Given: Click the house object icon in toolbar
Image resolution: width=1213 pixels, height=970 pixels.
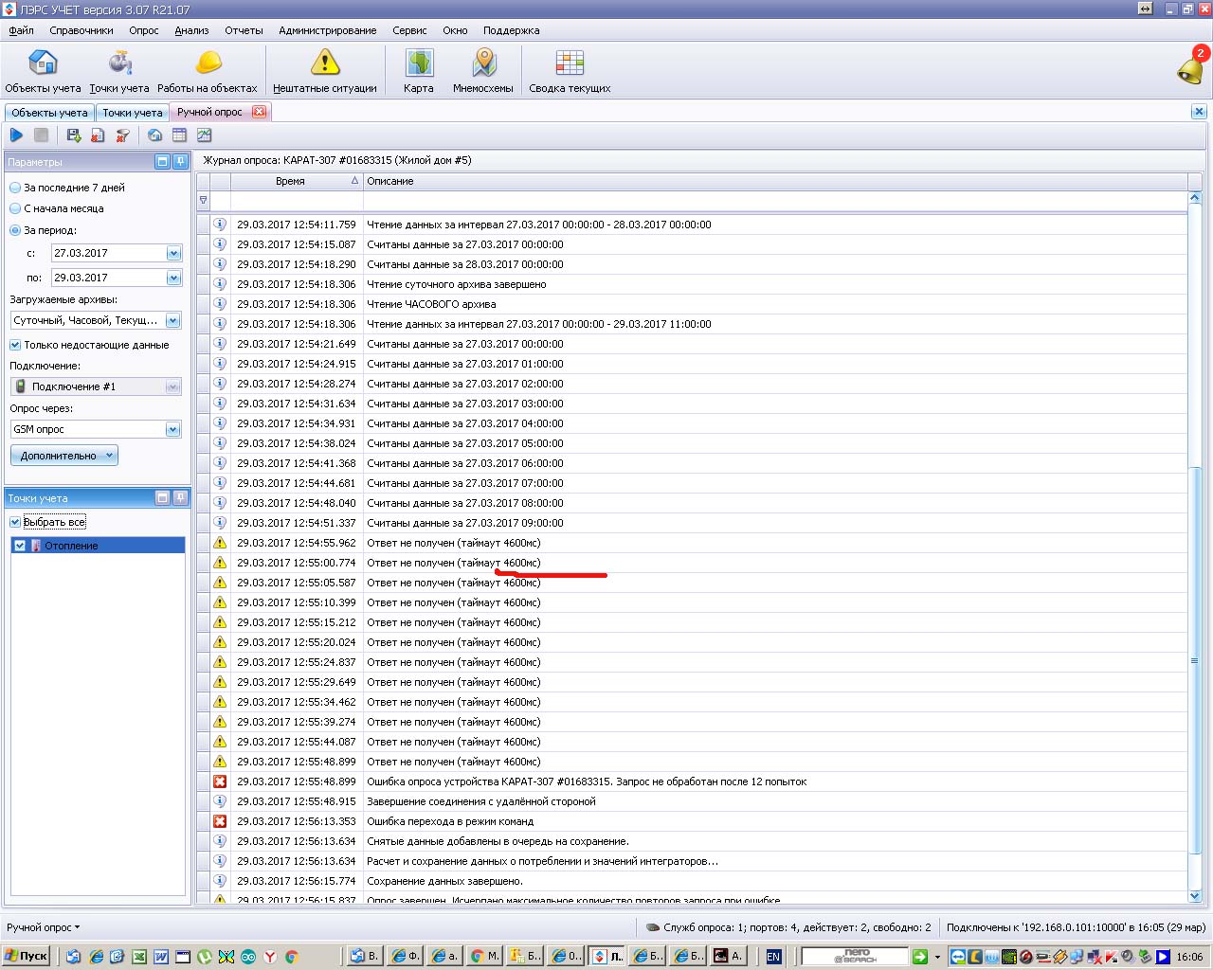Looking at the screenshot, I should (x=154, y=135).
